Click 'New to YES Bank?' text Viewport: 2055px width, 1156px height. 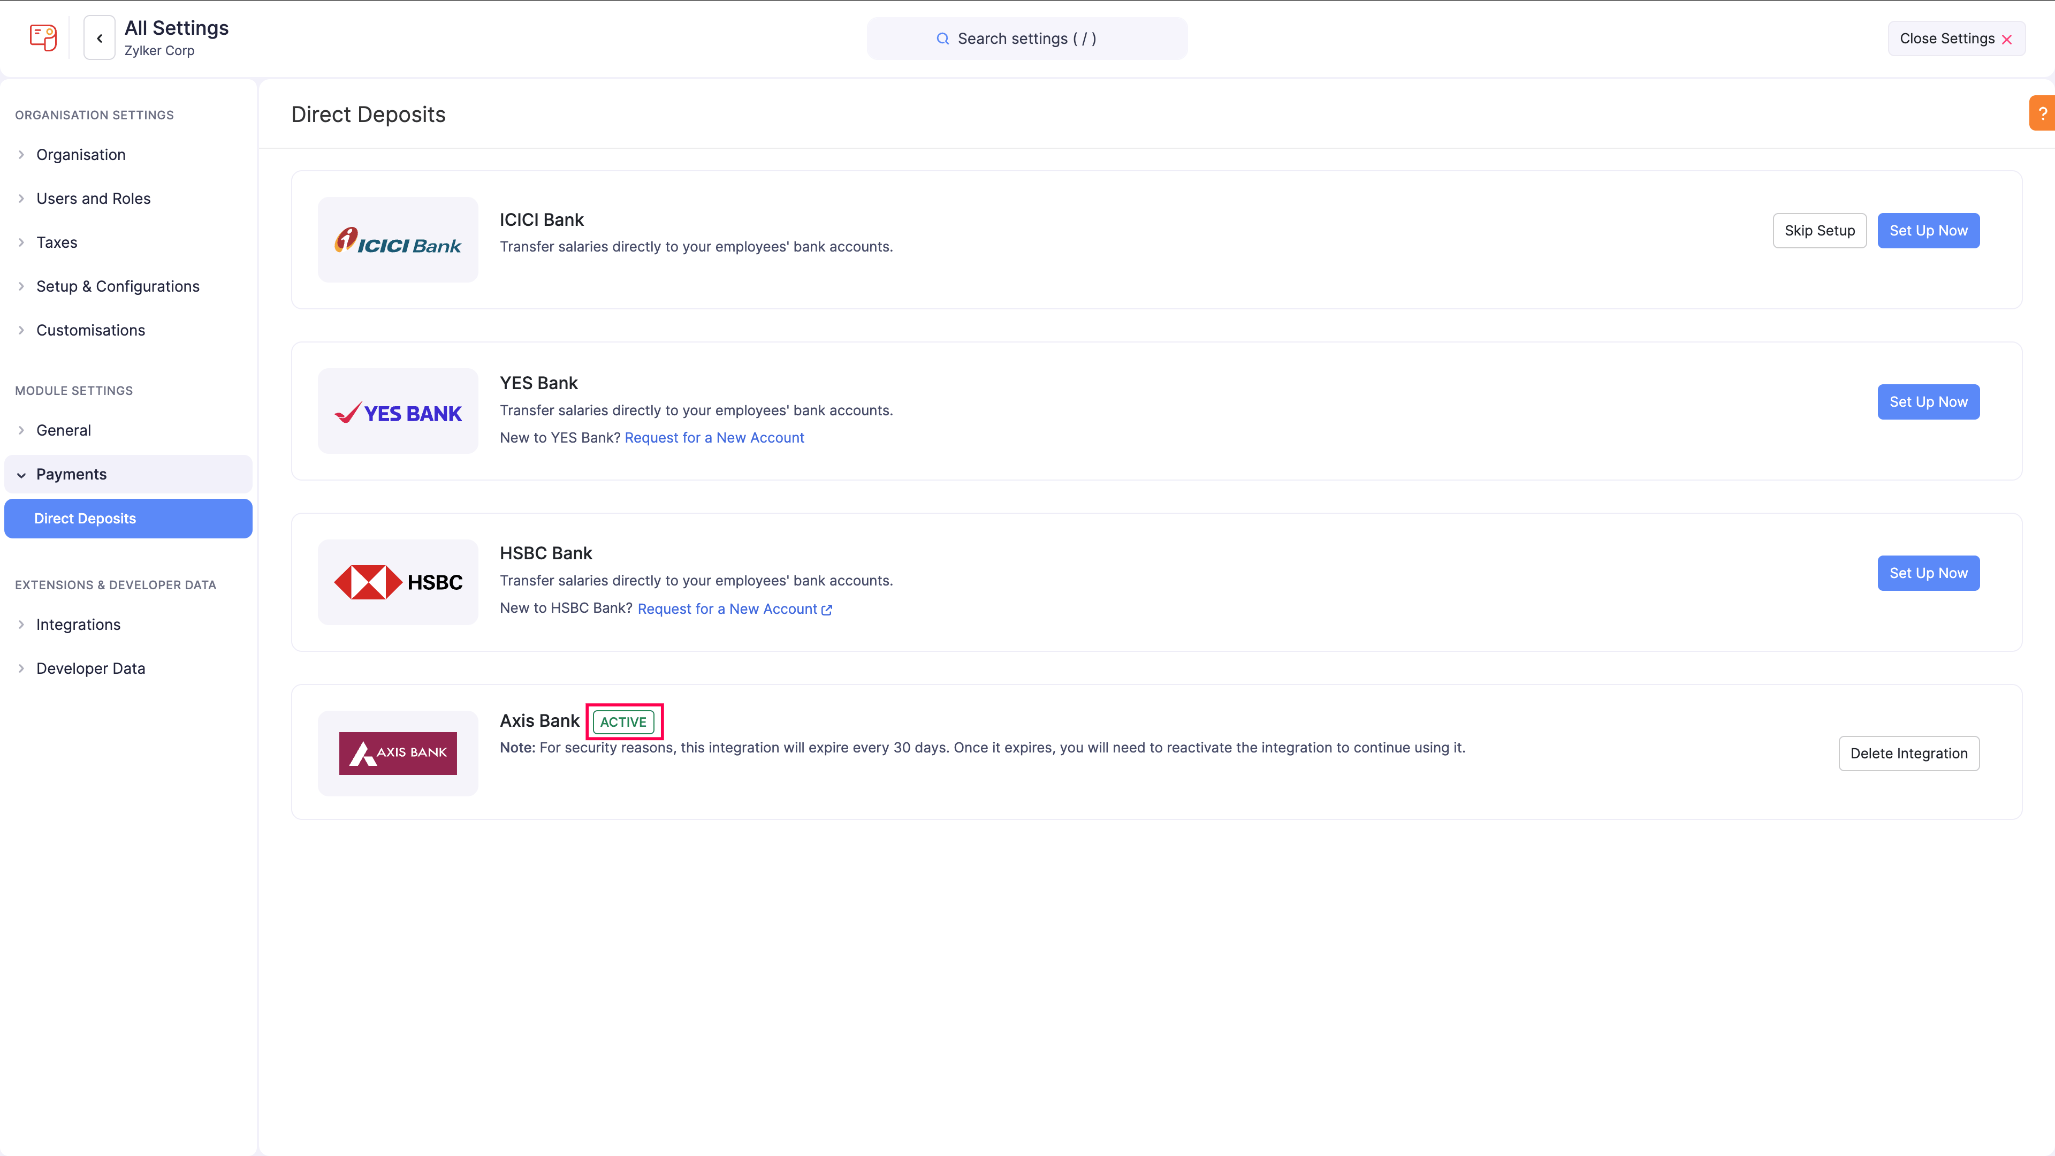point(560,438)
